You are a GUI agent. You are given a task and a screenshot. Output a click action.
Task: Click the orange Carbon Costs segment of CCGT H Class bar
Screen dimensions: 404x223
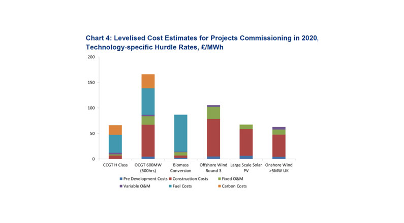coord(115,130)
